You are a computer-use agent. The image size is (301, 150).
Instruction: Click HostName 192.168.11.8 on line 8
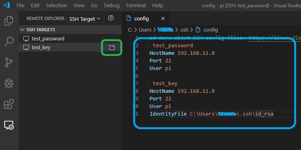coord(182,91)
